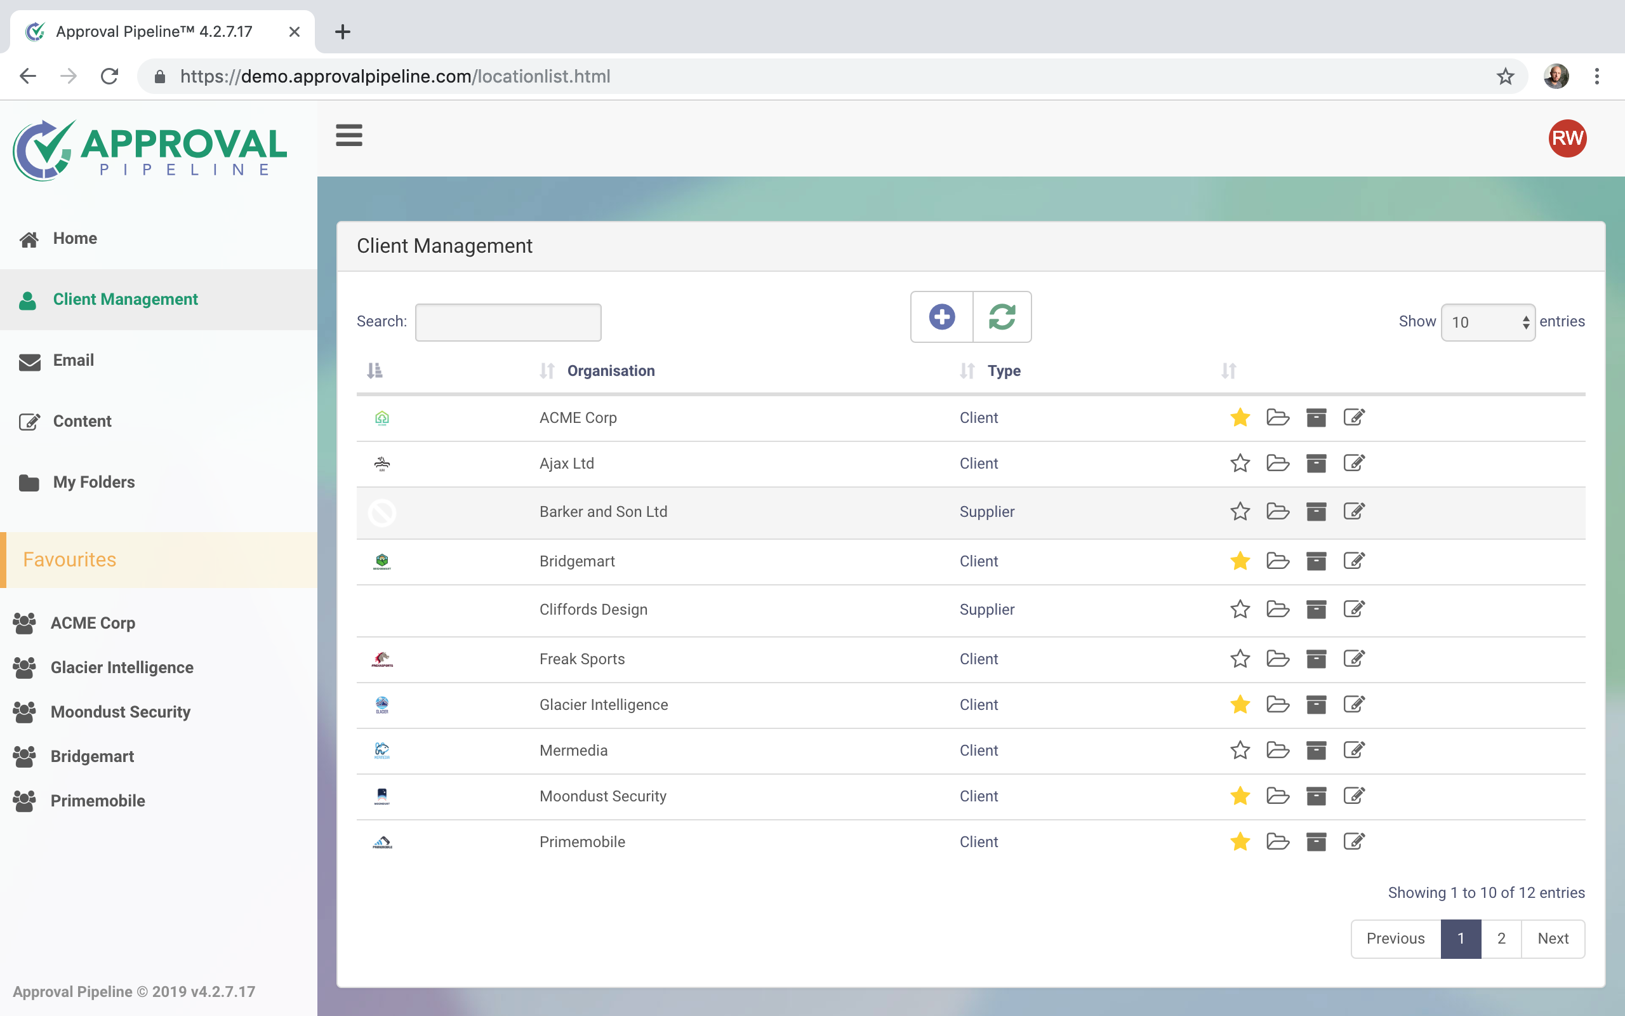This screenshot has width=1625, height=1016.
Task: Edit Glacier Intelligence using the pencil icon
Action: click(1355, 704)
